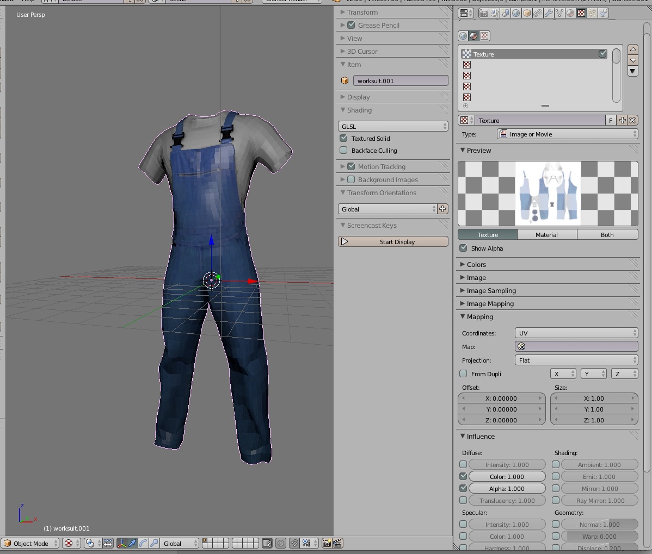Open the Physics properties tab
652x554 pixels.
pyautogui.click(x=603, y=13)
